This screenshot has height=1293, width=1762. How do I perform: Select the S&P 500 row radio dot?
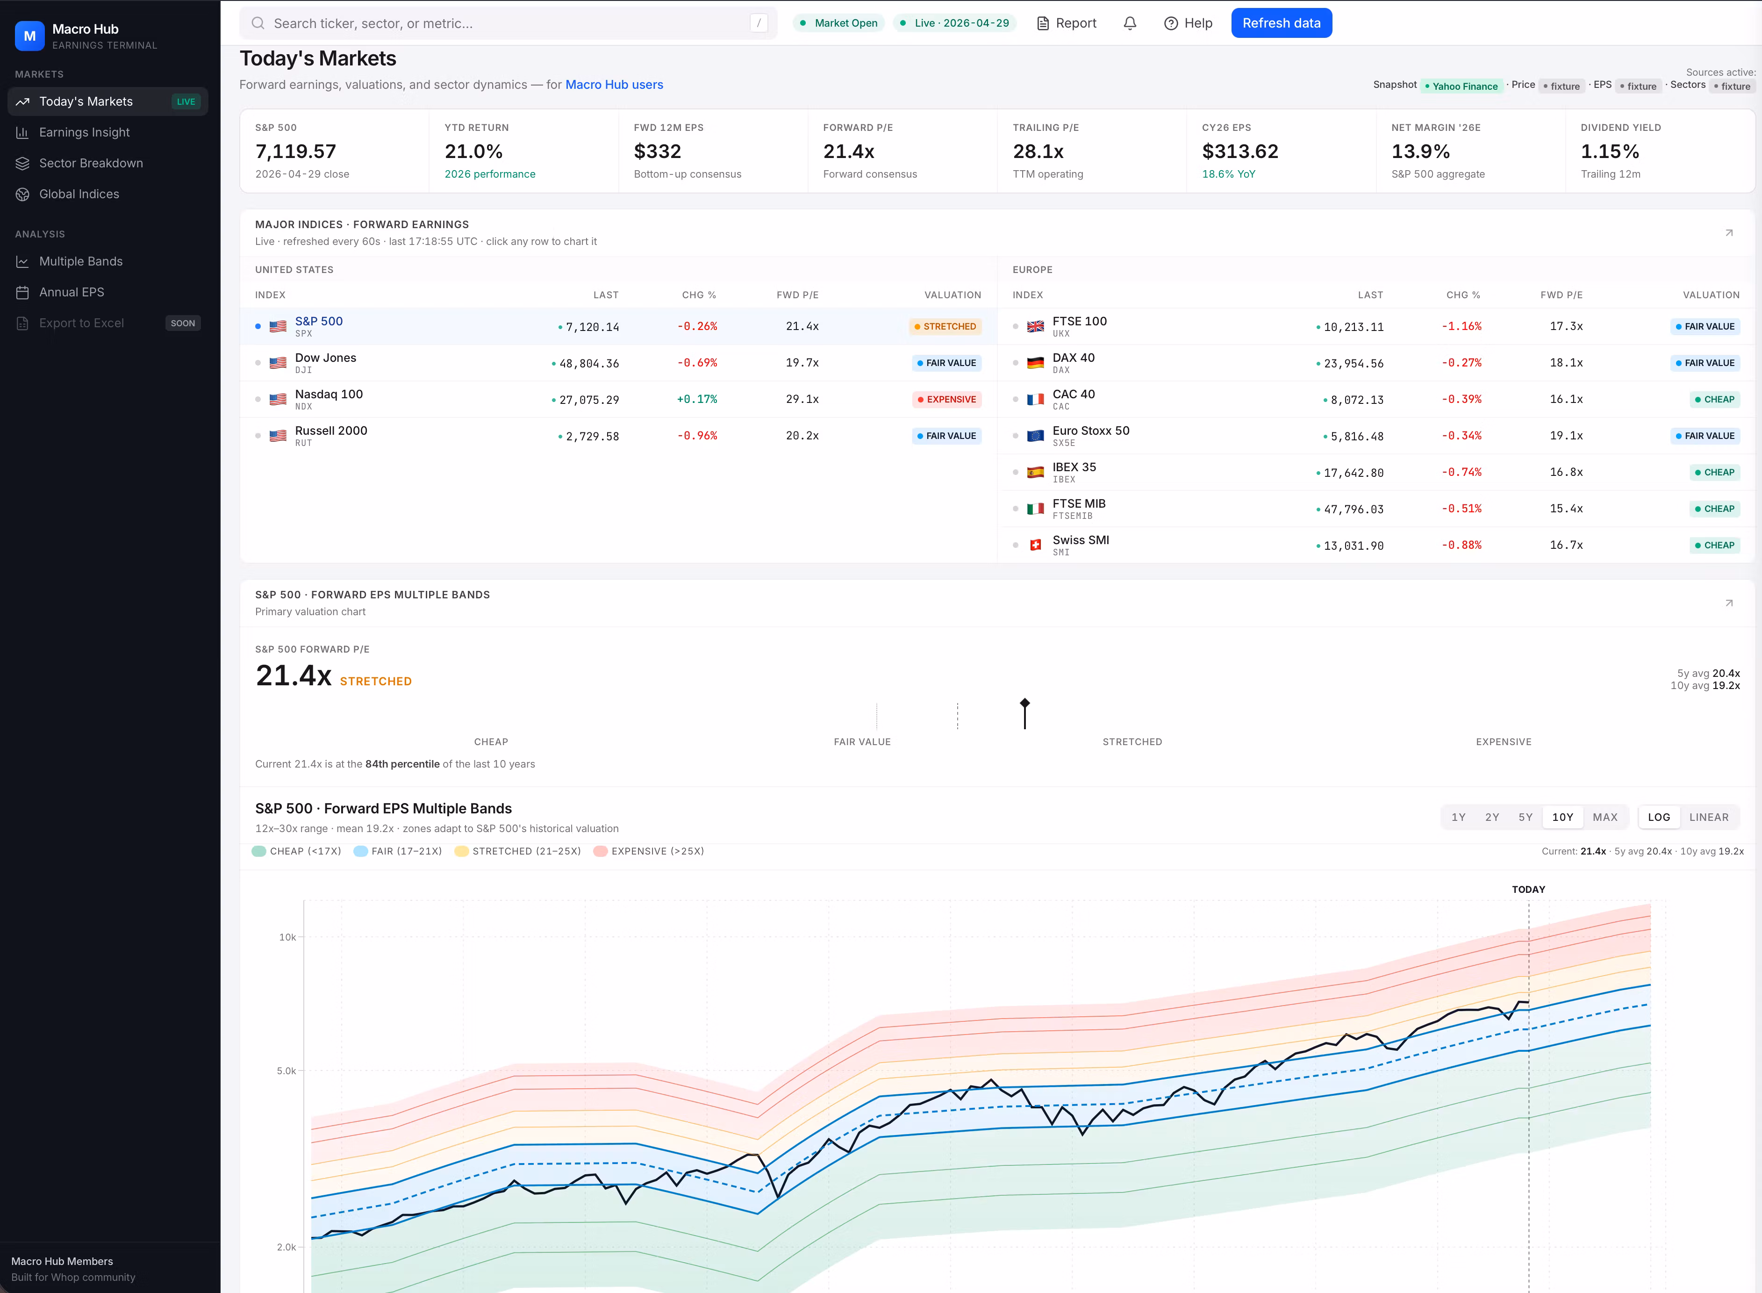258,326
